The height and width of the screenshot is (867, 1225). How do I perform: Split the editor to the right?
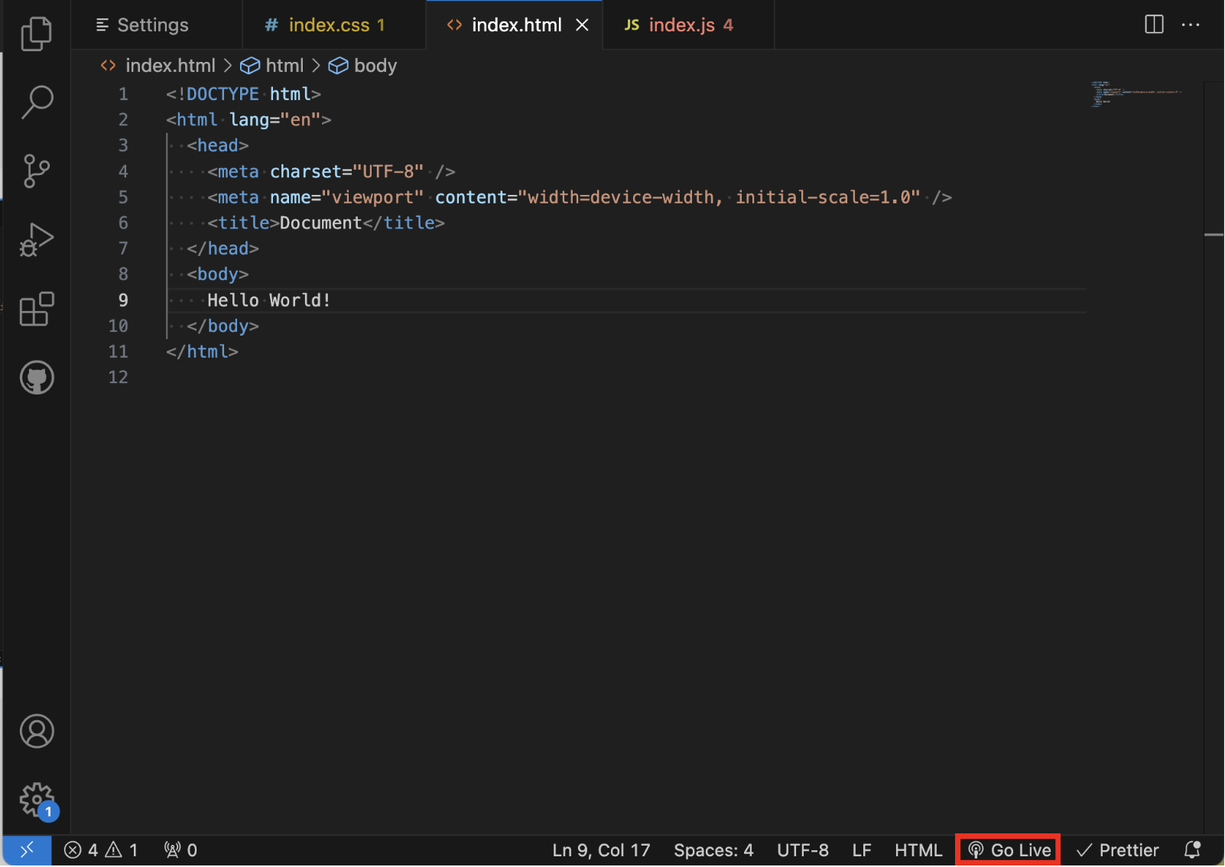(x=1154, y=24)
